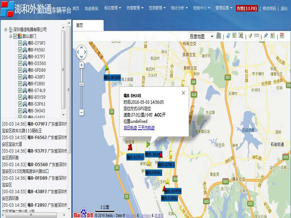Viewport: 291px width, 218px height.
Task: Click the 修改密码 link
Action: coord(269,8)
